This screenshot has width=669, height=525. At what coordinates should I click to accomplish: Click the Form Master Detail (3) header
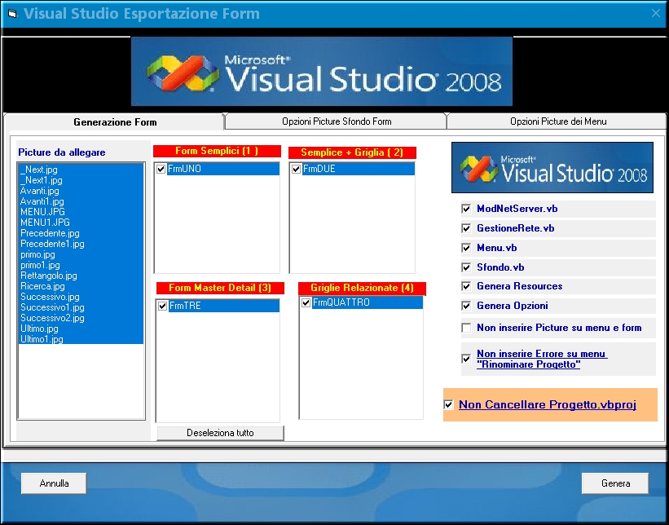[x=220, y=288]
